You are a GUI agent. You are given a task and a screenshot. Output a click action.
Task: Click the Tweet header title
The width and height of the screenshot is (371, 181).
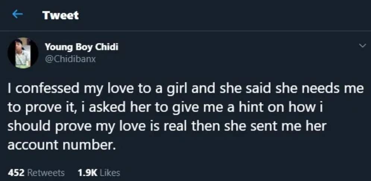pos(60,15)
